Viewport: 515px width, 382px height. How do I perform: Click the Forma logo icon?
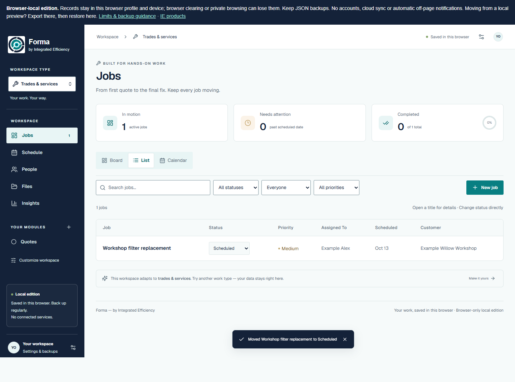click(16, 45)
